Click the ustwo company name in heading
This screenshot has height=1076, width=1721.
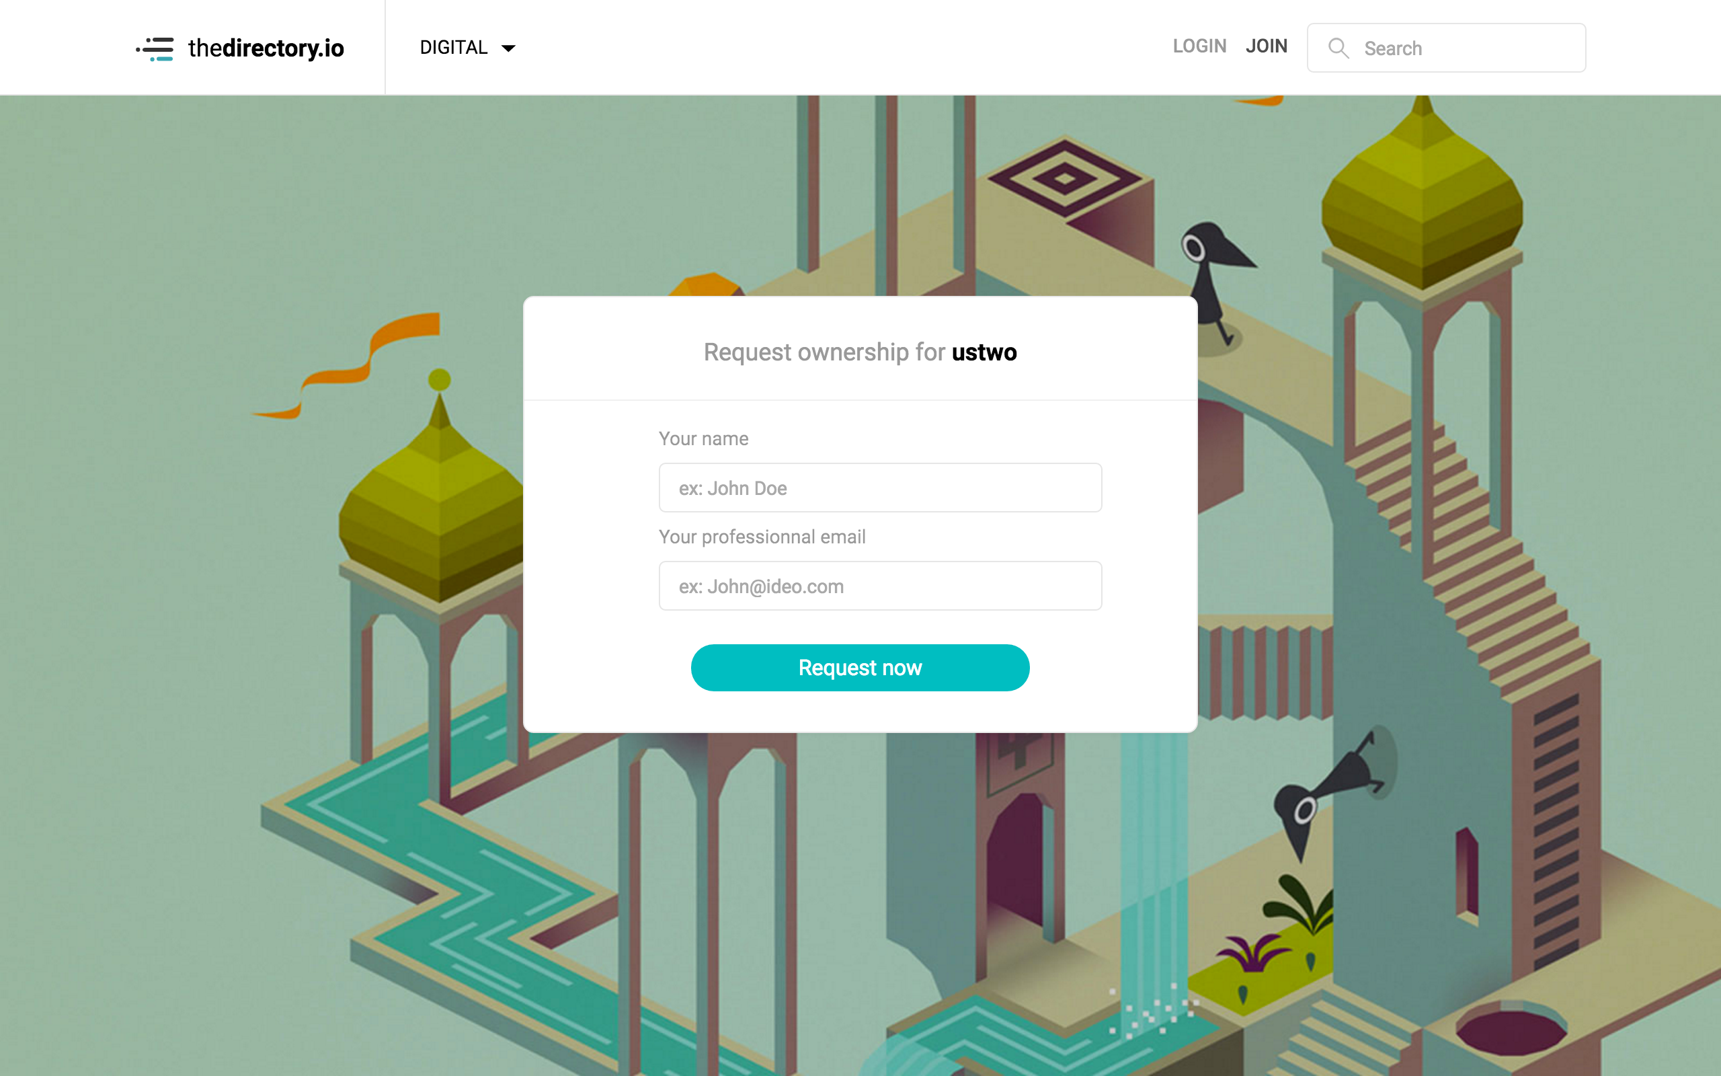[984, 352]
